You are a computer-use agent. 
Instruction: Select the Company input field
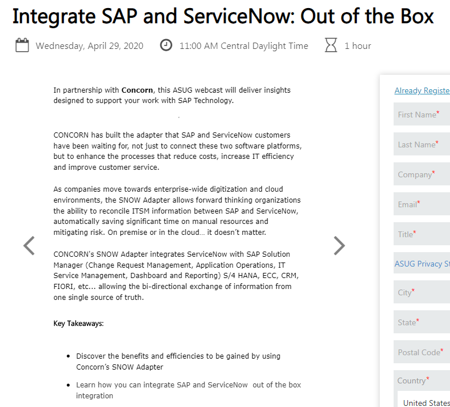(x=422, y=174)
